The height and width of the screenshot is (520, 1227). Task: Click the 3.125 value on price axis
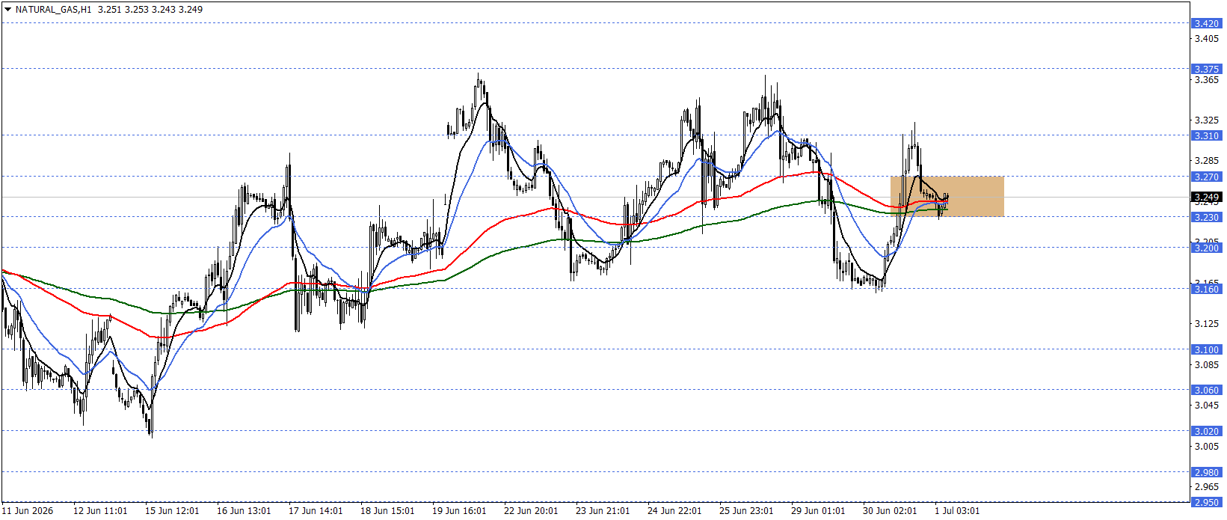1206,324
